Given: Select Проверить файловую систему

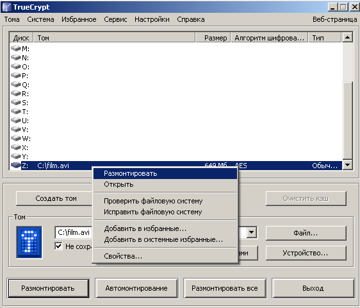Looking at the screenshot, I should (165, 201).
